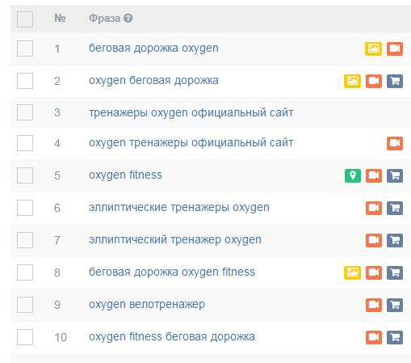Check the box for row 3
411x363 pixels.
click(x=25, y=112)
